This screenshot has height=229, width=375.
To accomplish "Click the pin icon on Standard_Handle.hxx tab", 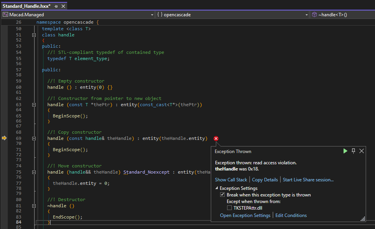I will pyautogui.click(x=56, y=7).
